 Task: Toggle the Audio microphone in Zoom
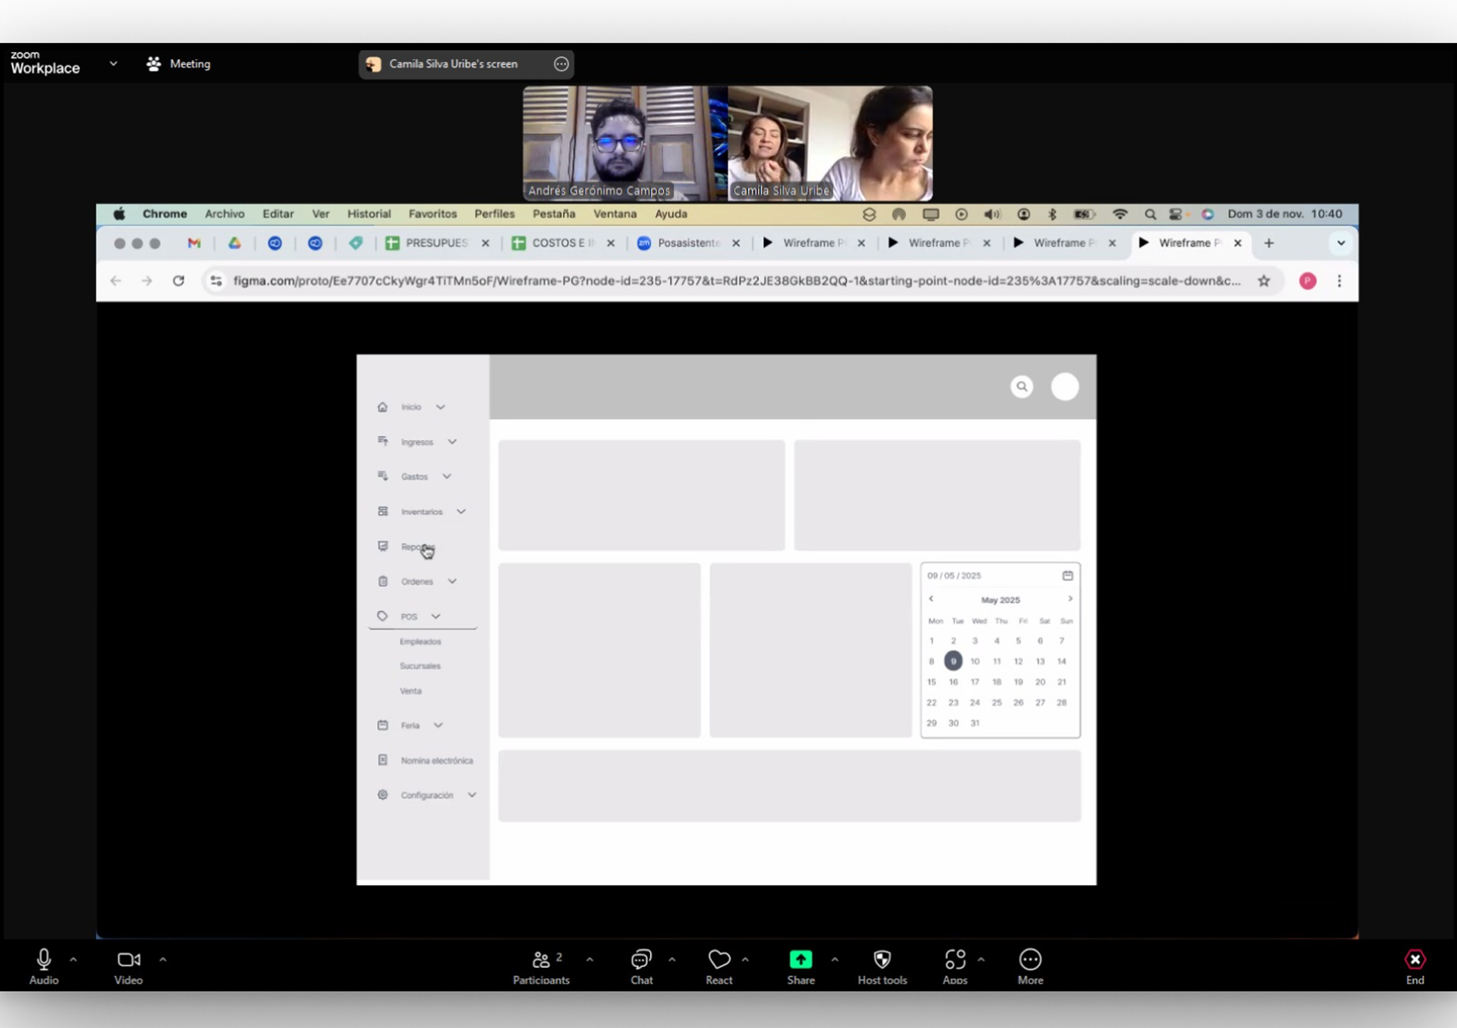pyautogui.click(x=44, y=960)
